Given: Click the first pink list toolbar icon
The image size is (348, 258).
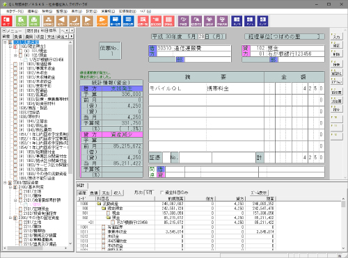Looking at the screenshot, I should 143,21.
